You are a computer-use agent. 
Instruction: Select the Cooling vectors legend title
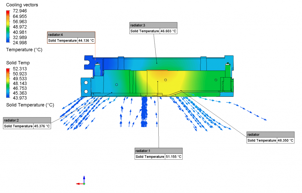(22, 5)
